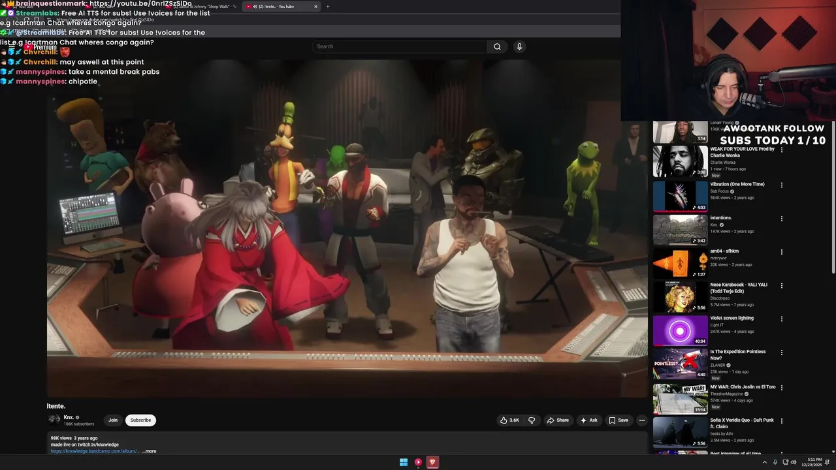
Task: Join the Knx. channel membership
Action: point(113,420)
